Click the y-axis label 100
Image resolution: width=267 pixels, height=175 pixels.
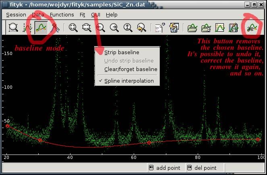[7, 87]
